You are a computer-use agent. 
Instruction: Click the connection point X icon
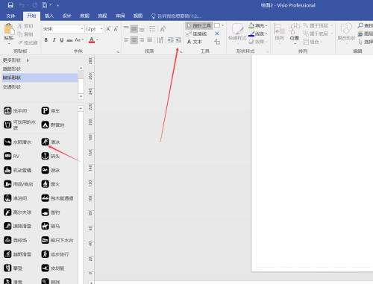coord(217,34)
